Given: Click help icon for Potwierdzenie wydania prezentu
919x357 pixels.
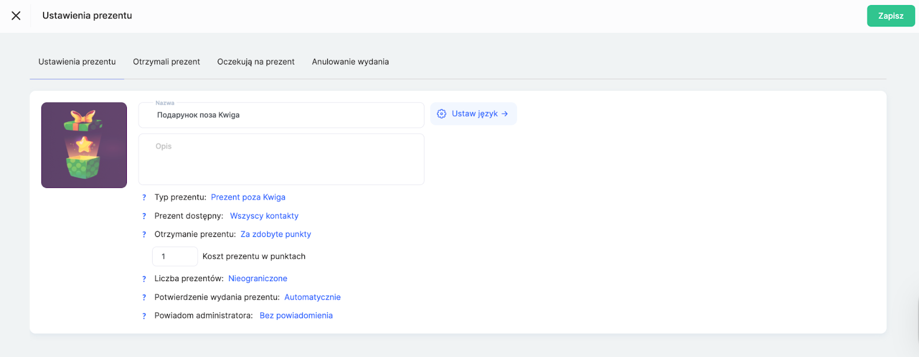Looking at the screenshot, I should (x=144, y=297).
